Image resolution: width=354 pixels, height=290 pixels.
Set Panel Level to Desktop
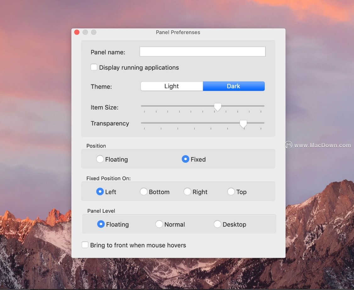(218, 224)
